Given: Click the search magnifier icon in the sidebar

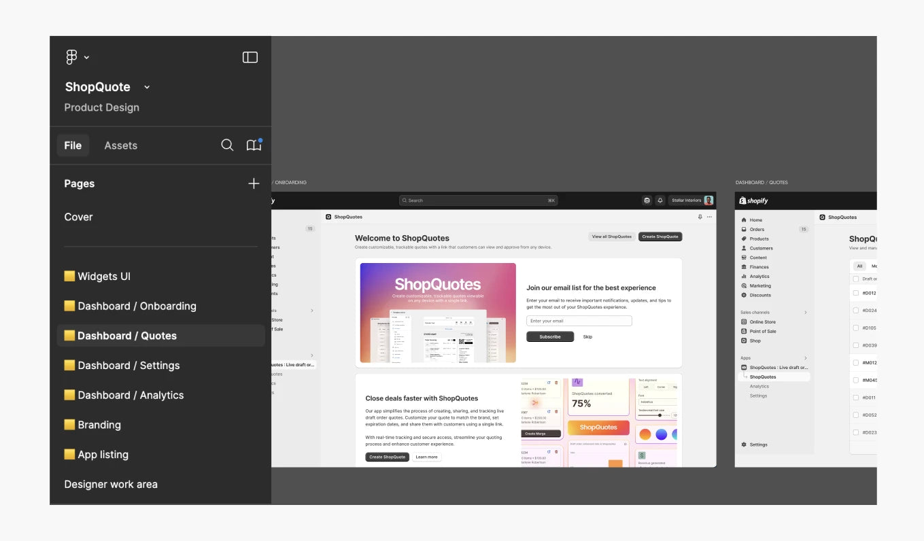Looking at the screenshot, I should 227,145.
